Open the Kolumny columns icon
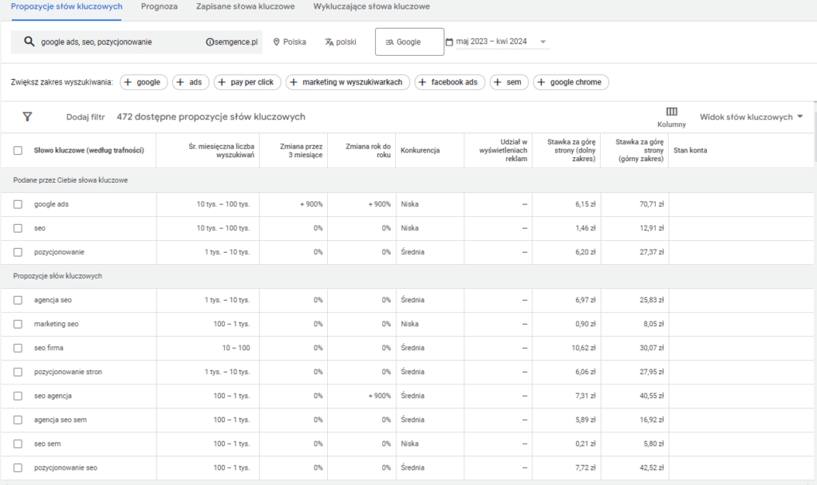Viewport: 817px width, 485px height. click(671, 112)
